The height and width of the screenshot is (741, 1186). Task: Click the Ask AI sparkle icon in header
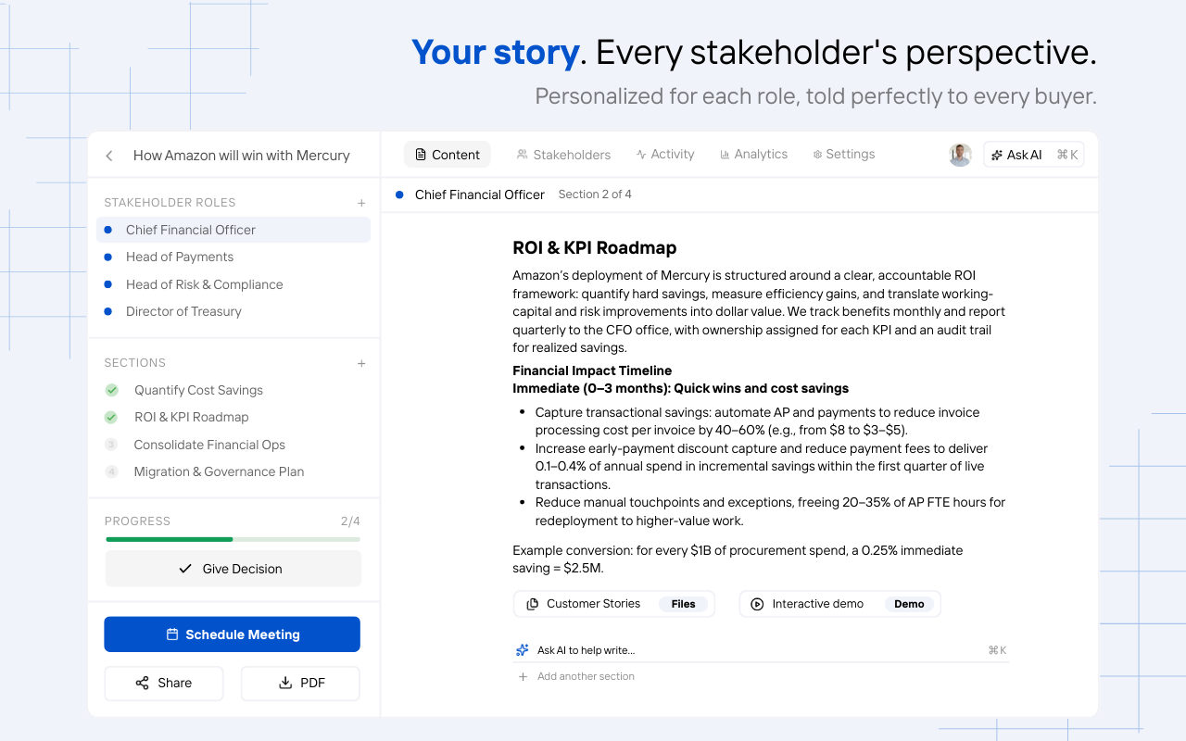(x=998, y=155)
